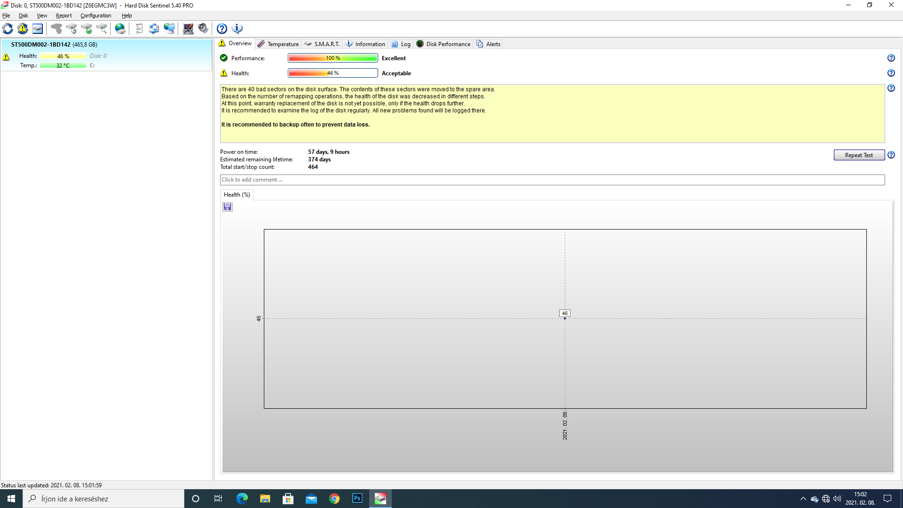Image resolution: width=903 pixels, height=508 pixels.
Task: Click the disk with green checkmark icon
Action: click(87, 29)
